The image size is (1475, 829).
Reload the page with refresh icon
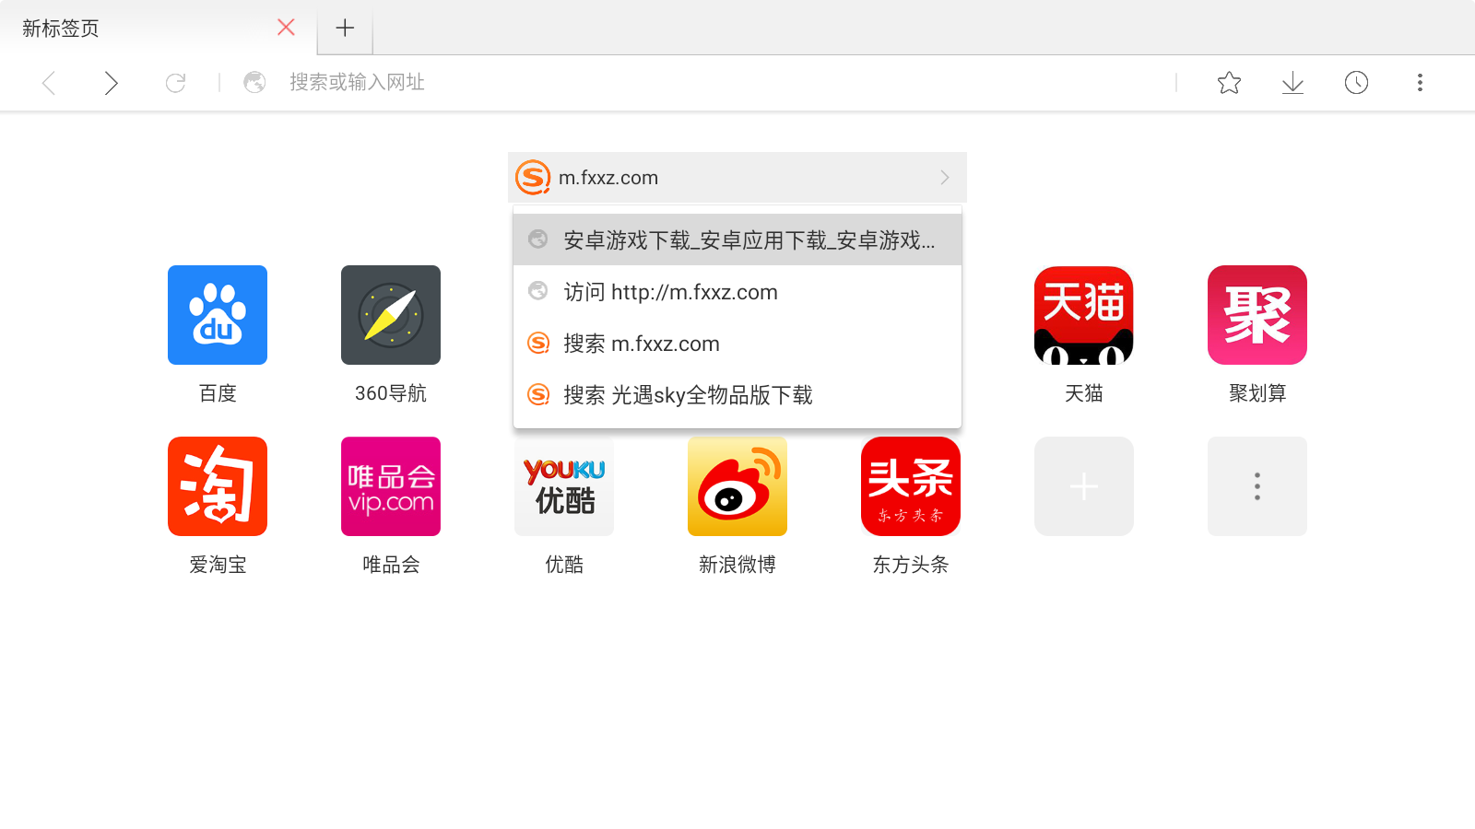175,83
